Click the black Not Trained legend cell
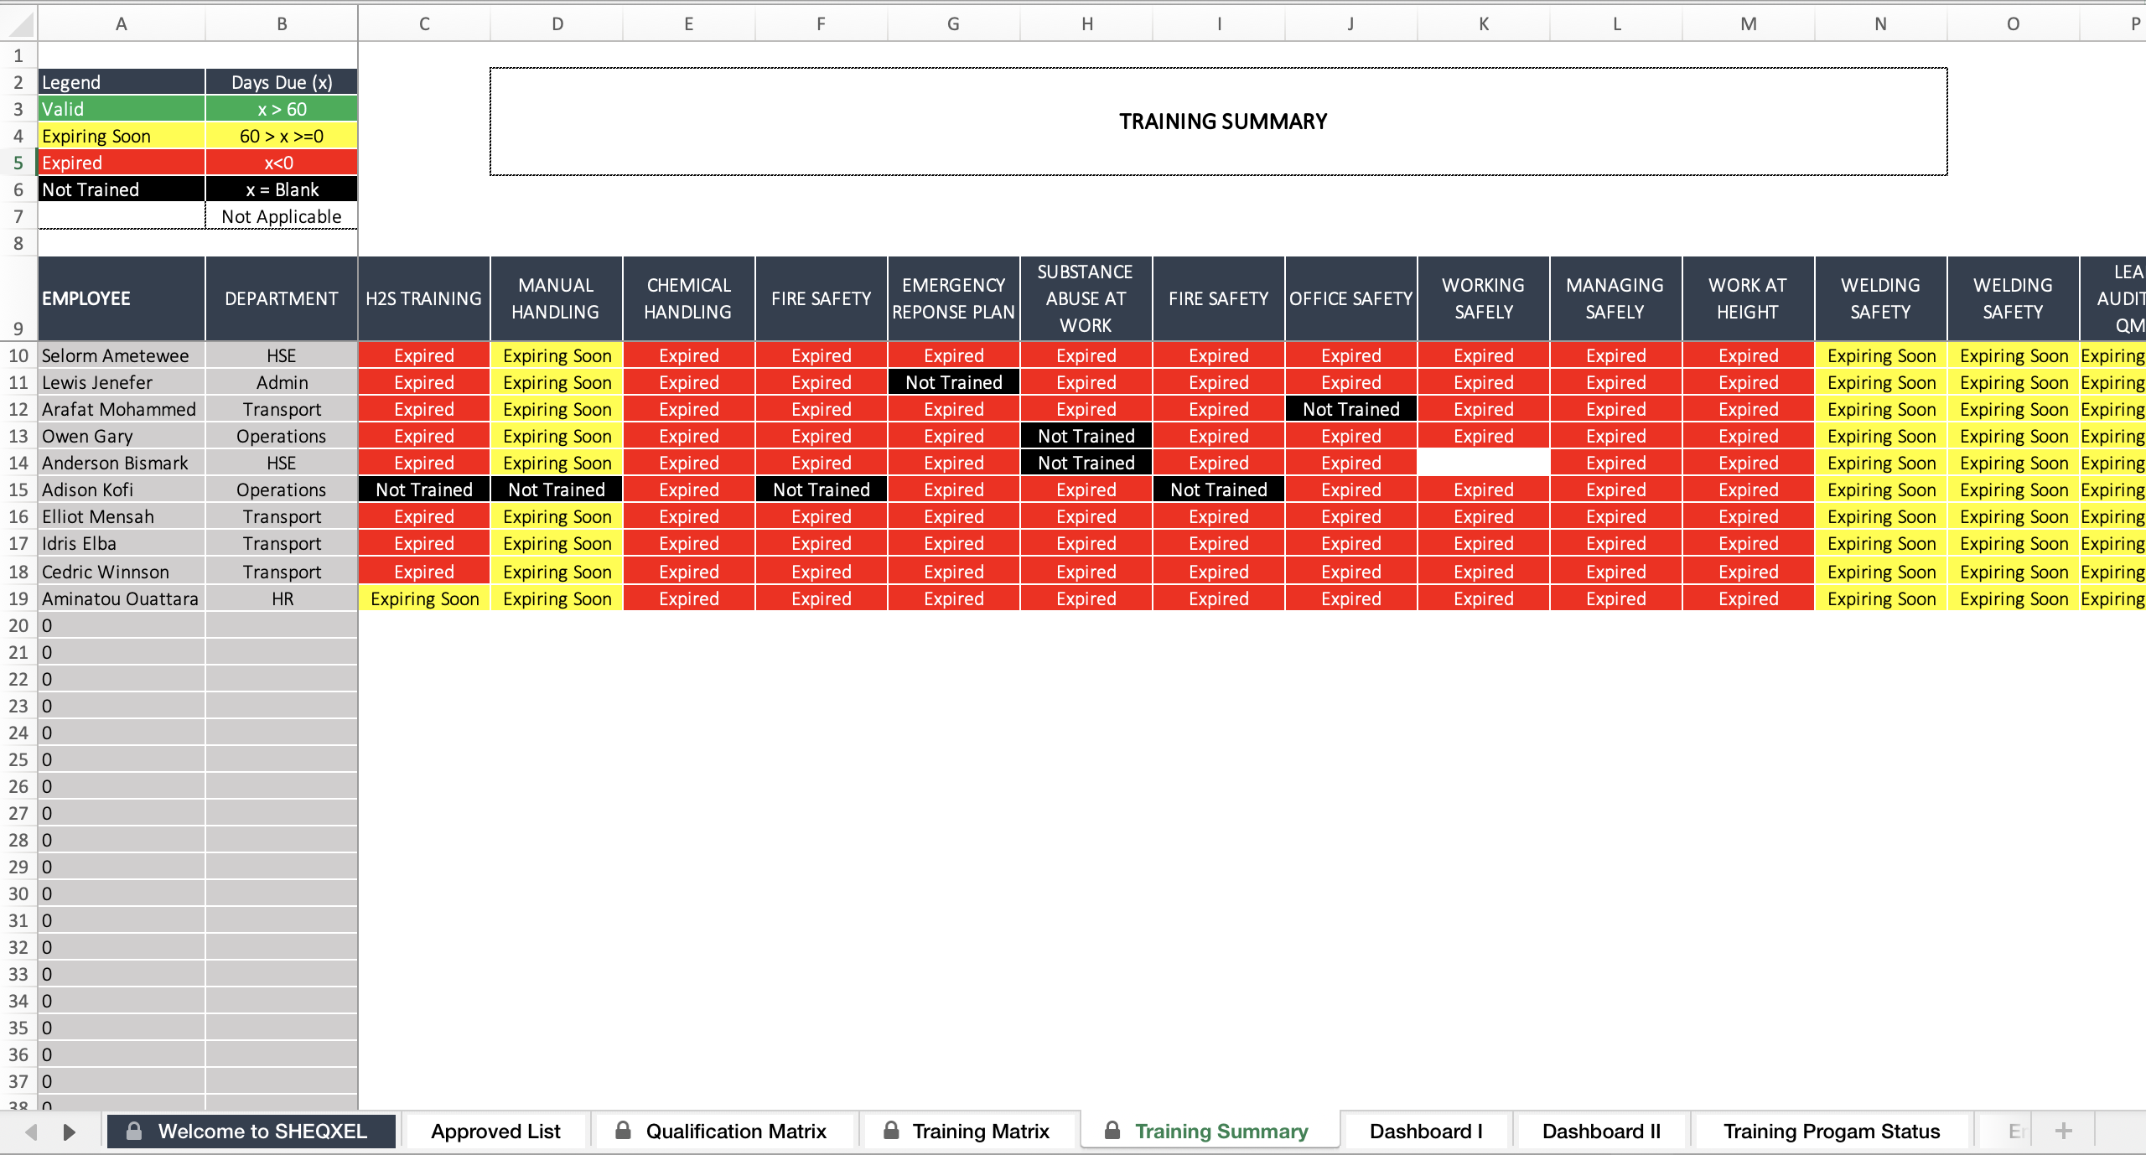The height and width of the screenshot is (1155, 2146). (122, 189)
